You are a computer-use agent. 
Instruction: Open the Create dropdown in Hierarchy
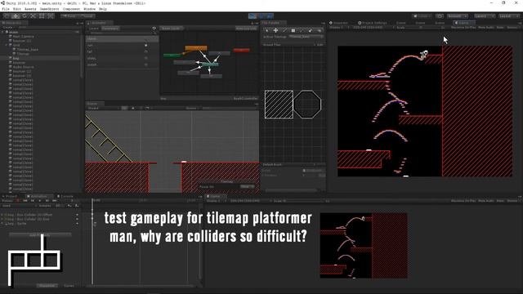point(8,27)
